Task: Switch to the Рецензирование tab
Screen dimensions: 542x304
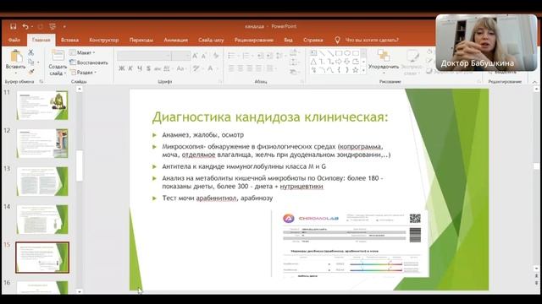Action: [254, 40]
